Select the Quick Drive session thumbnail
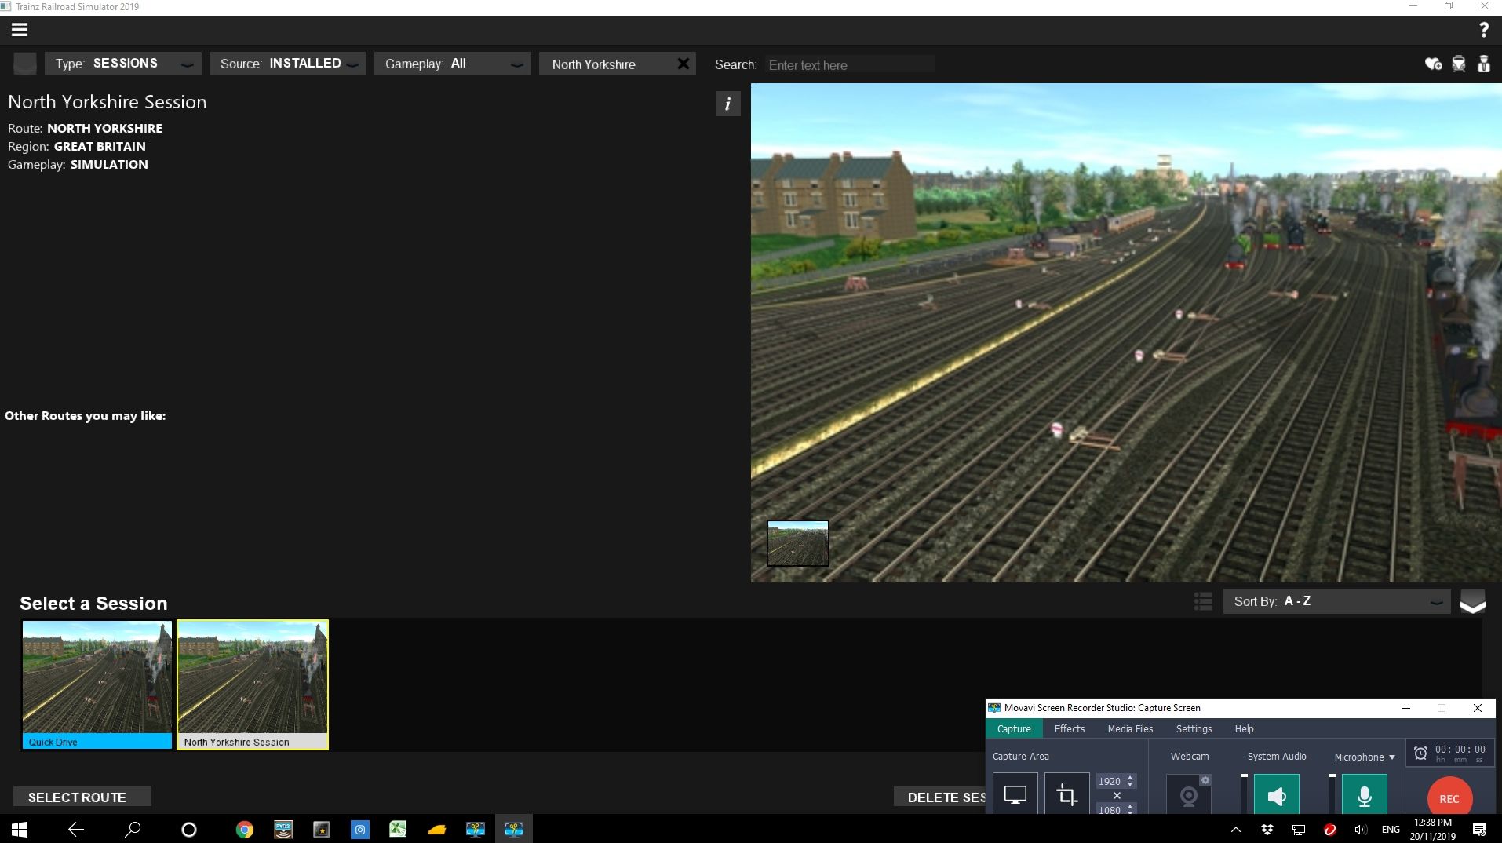Image resolution: width=1502 pixels, height=843 pixels. 97,684
